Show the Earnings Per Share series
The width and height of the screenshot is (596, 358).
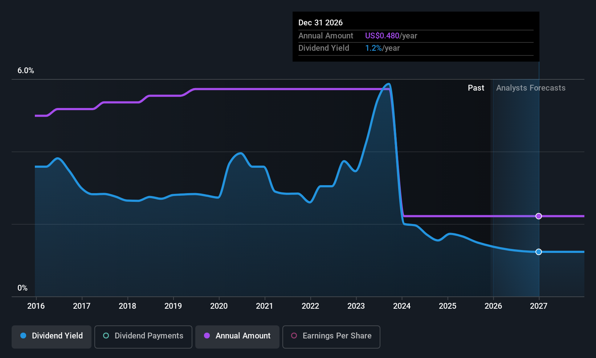[331, 337]
